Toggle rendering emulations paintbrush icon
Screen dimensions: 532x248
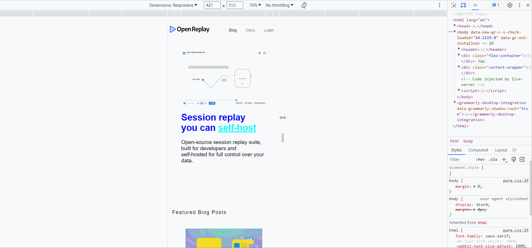point(514,160)
